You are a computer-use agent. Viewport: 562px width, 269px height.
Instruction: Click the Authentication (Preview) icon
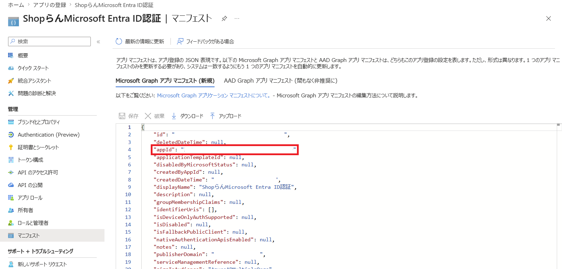click(11, 134)
